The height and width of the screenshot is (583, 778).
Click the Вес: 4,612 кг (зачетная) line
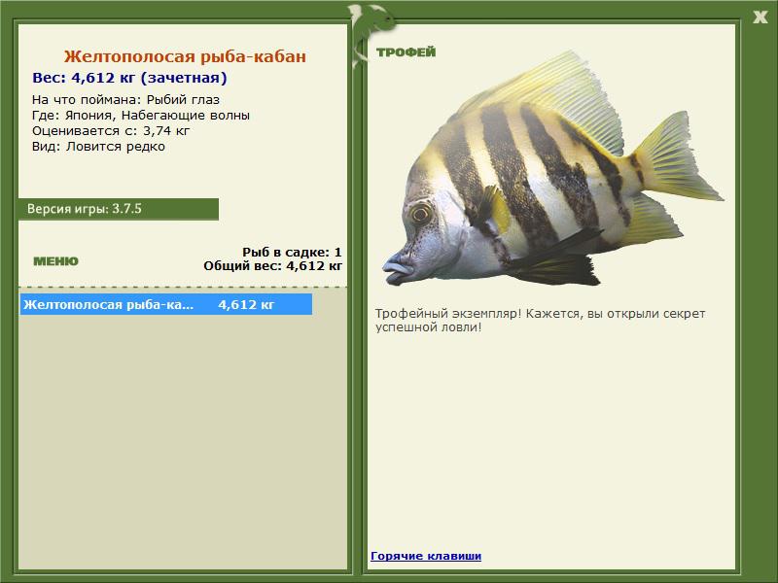(x=129, y=78)
